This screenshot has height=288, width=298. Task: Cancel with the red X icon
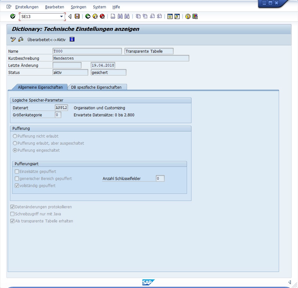pyautogui.click(x=102, y=16)
